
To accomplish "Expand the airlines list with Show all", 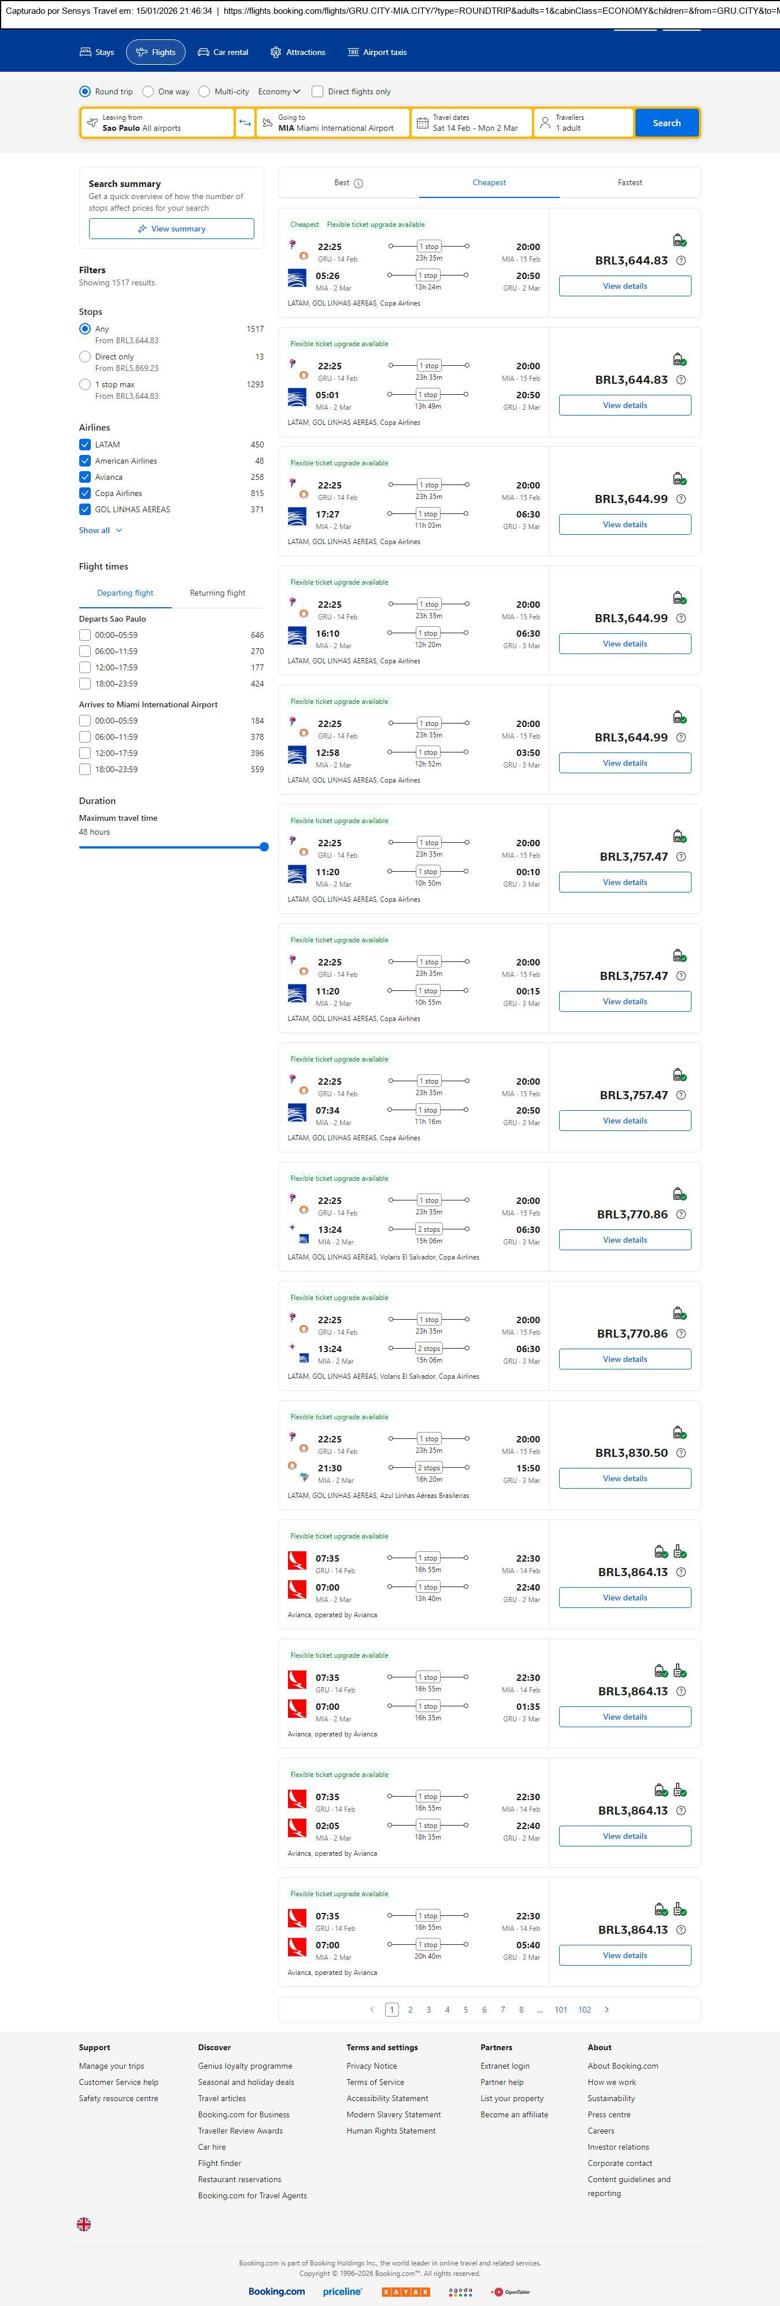I will tap(100, 530).
